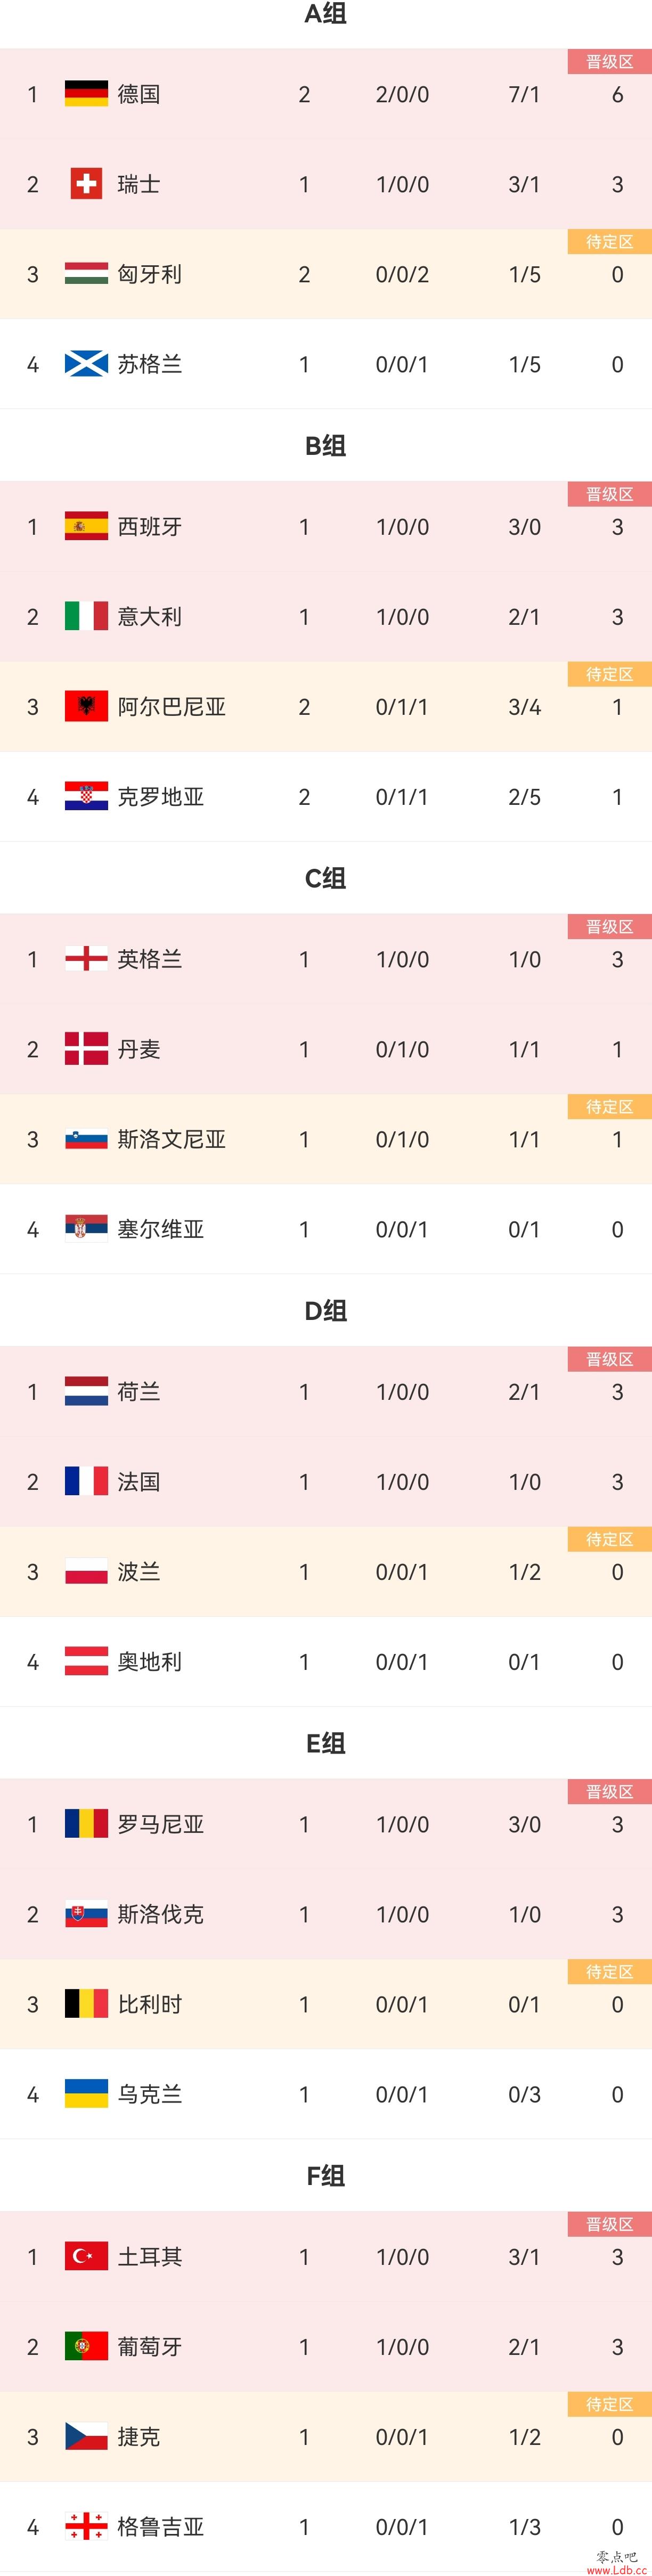
Task: Select the Switzerland flag icon
Action: point(86,184)
